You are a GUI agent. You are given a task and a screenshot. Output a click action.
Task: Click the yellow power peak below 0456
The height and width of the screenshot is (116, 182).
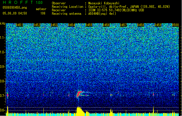[x=111, y=112]
